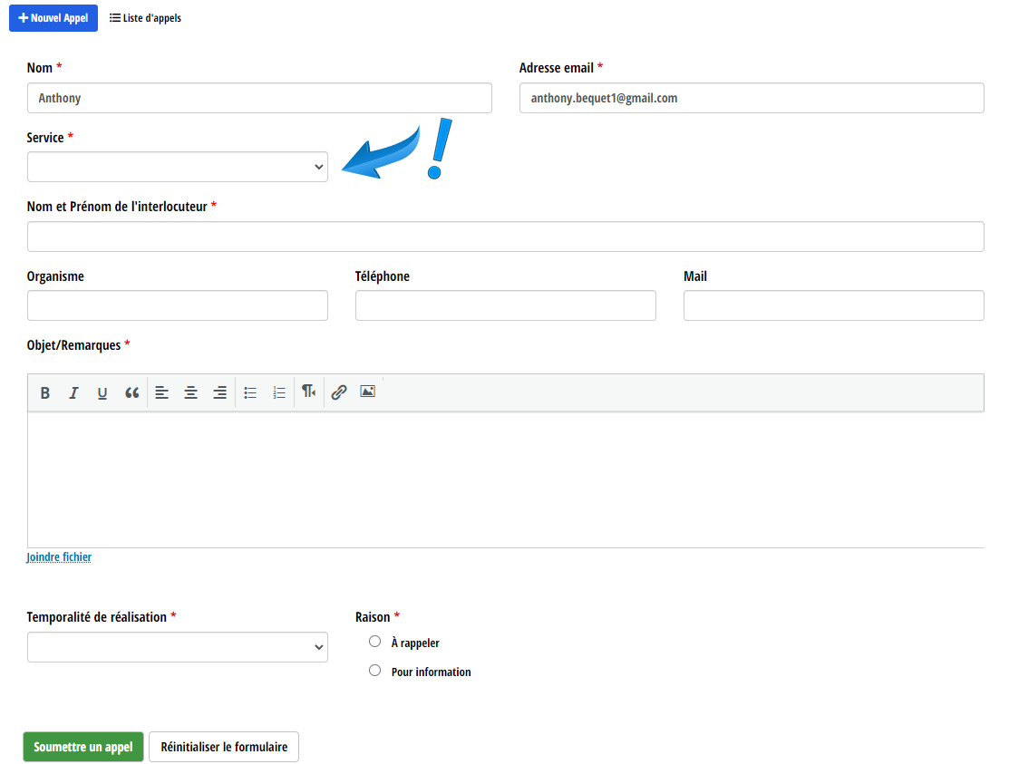
Task: Focus the Téléphone input field
Action: click(x=505, y=305)
